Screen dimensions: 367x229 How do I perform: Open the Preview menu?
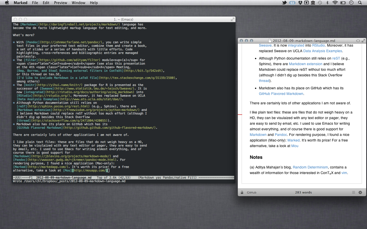click(60, 3)
